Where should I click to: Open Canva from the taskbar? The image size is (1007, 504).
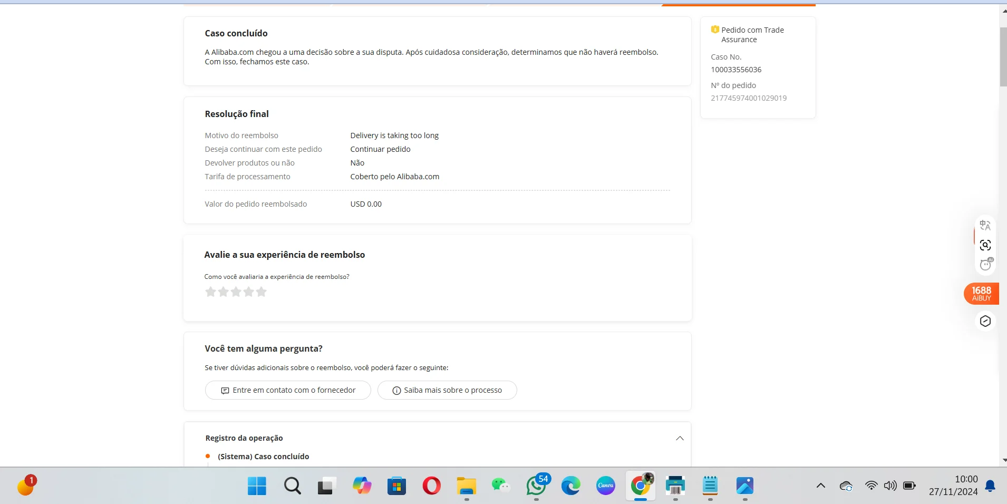tap(605, 486)
